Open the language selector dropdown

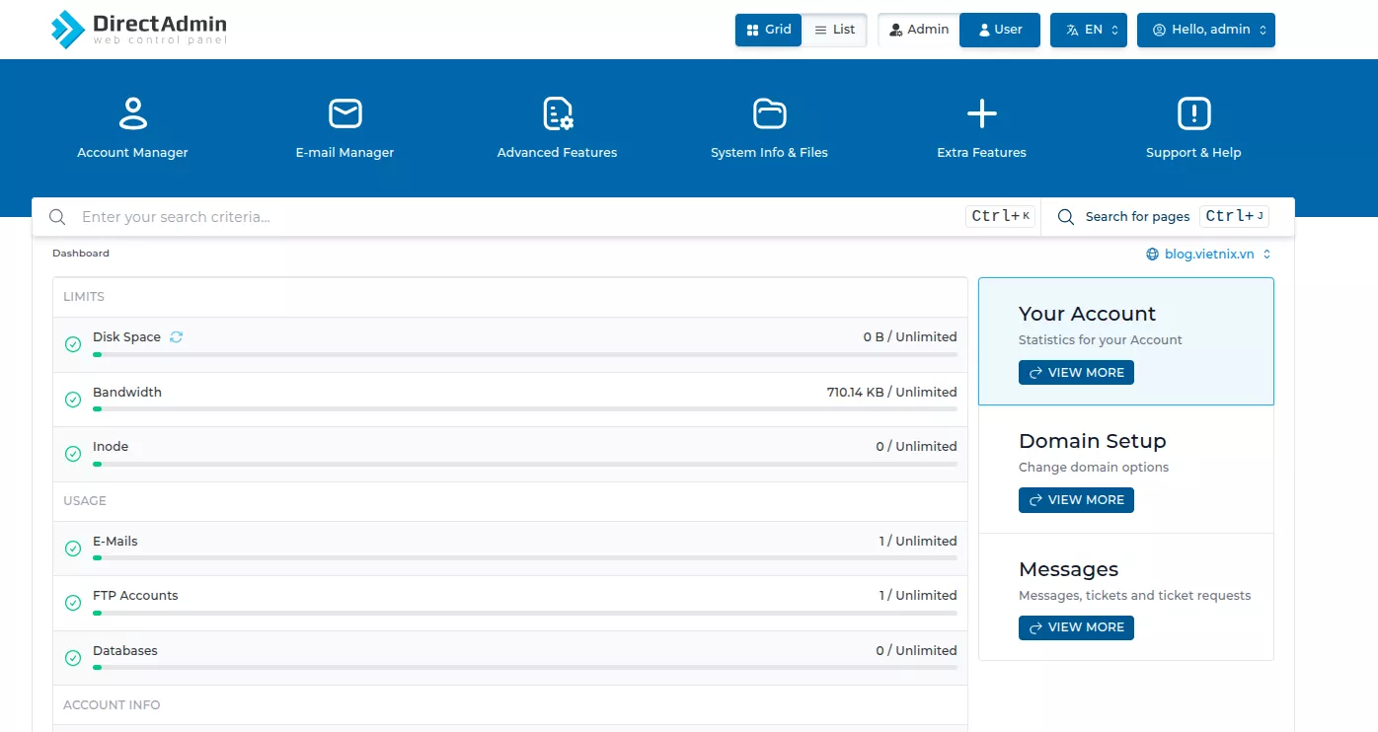1088,30
